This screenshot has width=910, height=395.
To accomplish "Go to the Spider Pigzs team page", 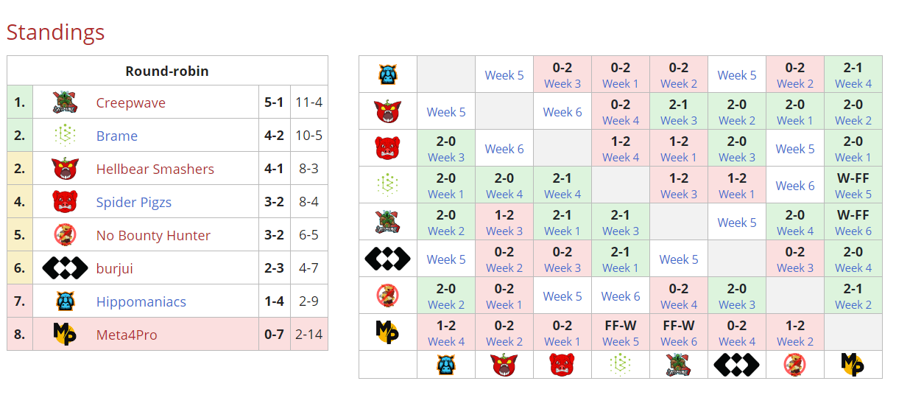I will tap(133, 203).
